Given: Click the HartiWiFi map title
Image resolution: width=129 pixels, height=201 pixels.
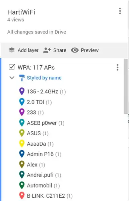Looking at the screenshot, I should (21, 12).
